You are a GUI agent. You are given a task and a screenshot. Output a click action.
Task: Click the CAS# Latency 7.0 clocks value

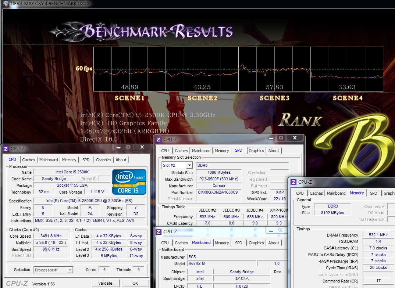[x=378, y=248]
